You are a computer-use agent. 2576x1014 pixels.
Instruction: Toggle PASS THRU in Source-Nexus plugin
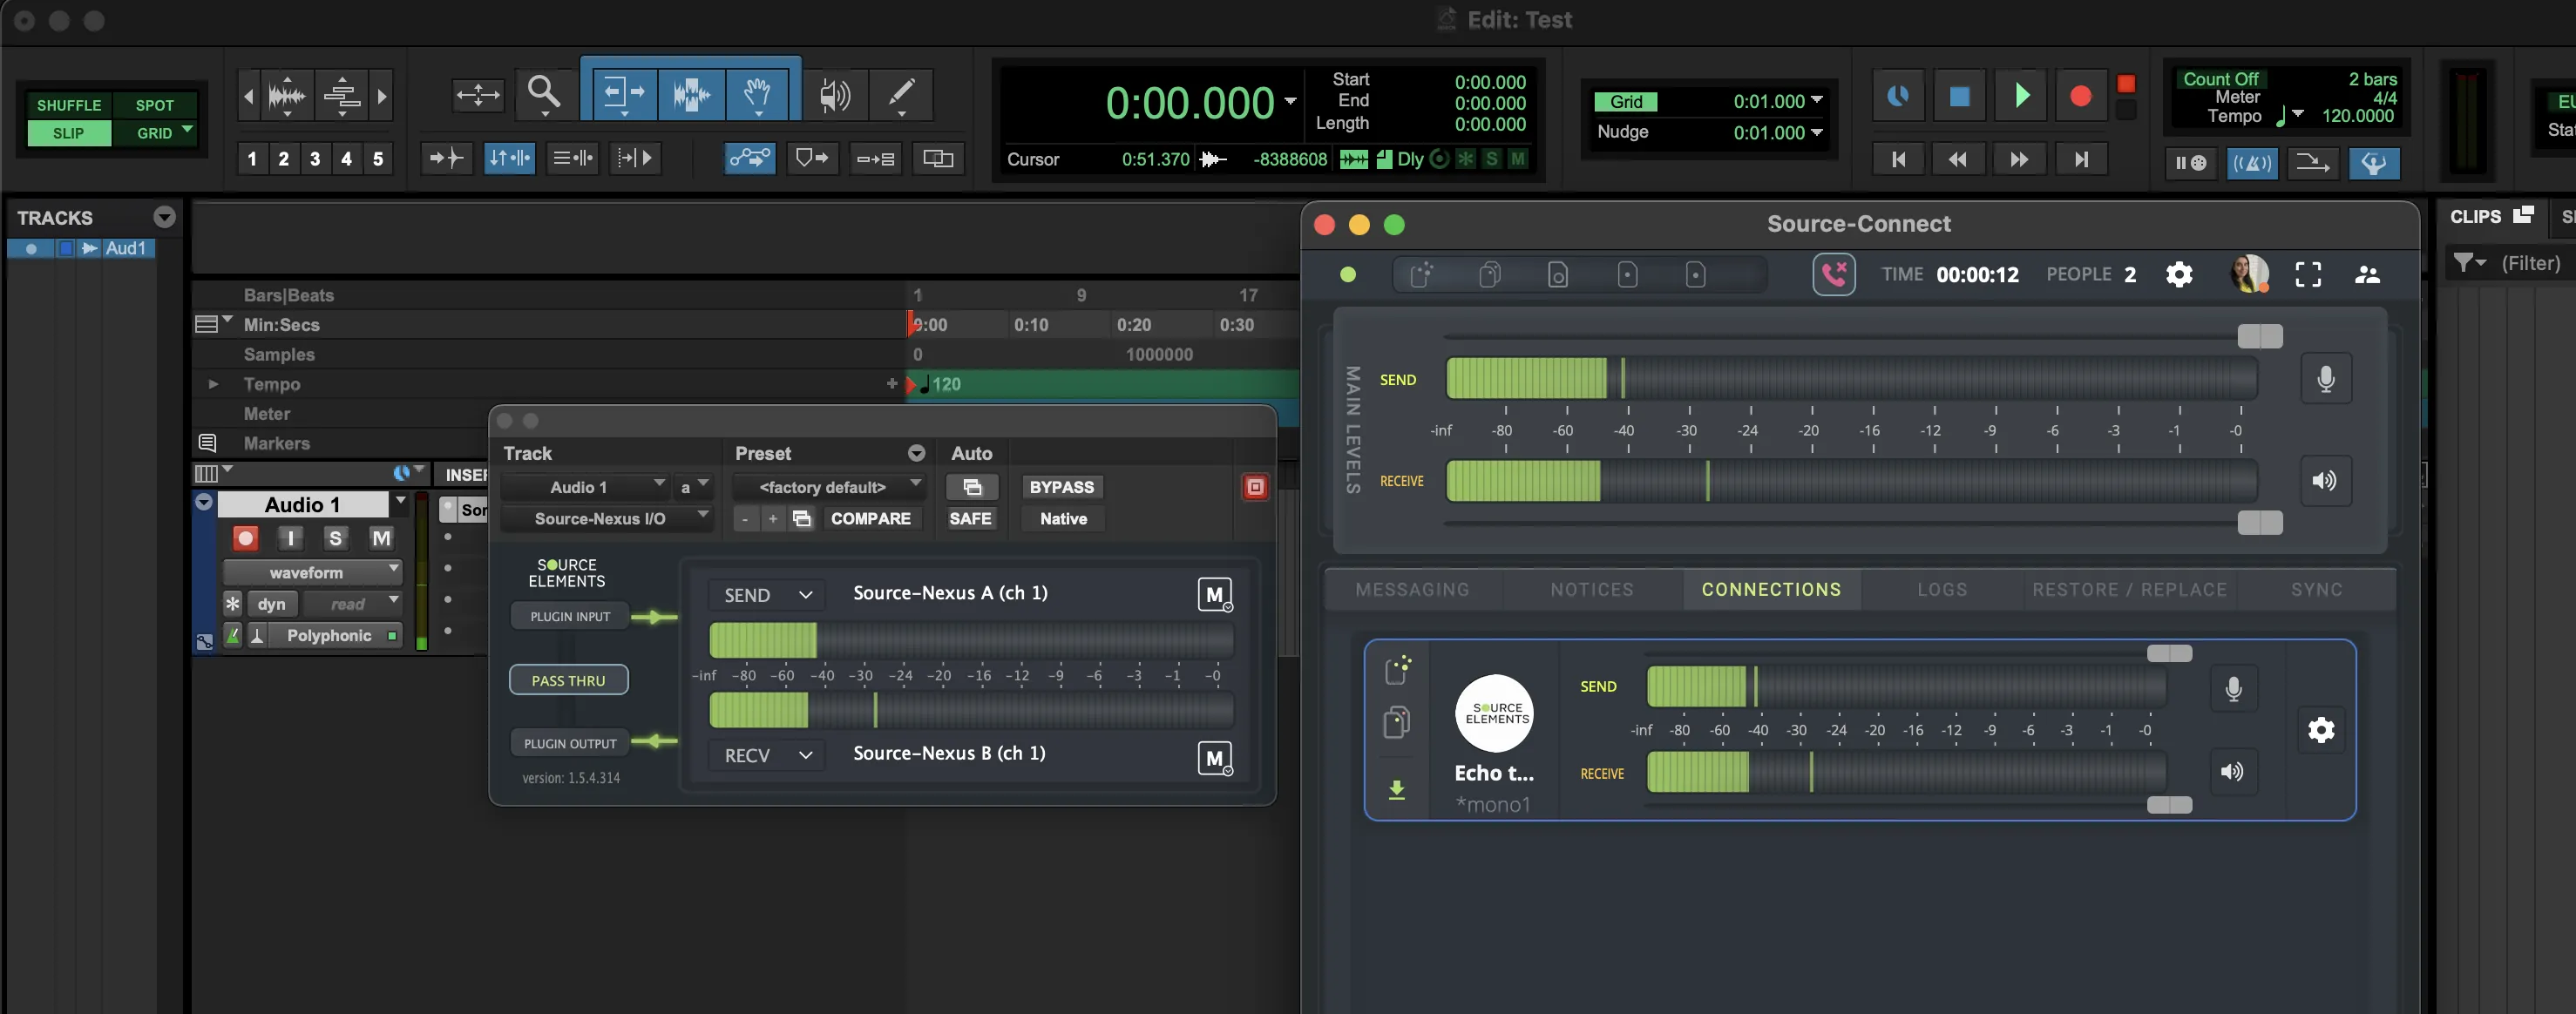(x=569, y=680)
